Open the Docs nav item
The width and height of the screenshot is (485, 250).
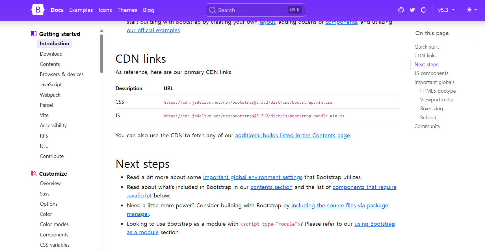pyautogui.click(x=57, y=10)
